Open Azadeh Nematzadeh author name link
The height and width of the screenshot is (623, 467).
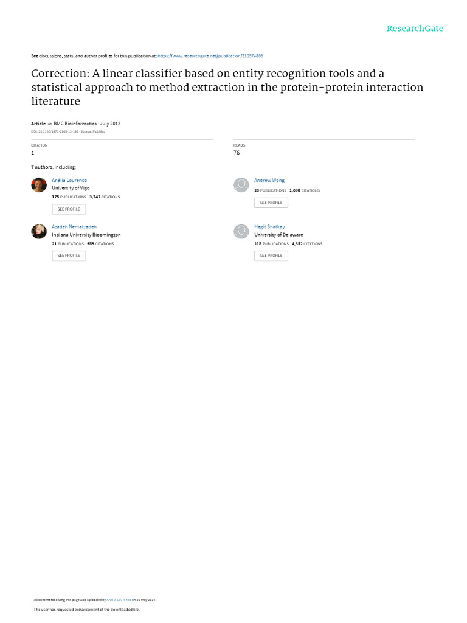pyautogui.click(x=74, y=226)
